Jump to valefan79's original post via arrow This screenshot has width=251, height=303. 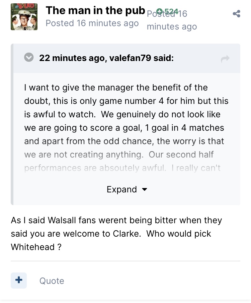coord(225,59)
